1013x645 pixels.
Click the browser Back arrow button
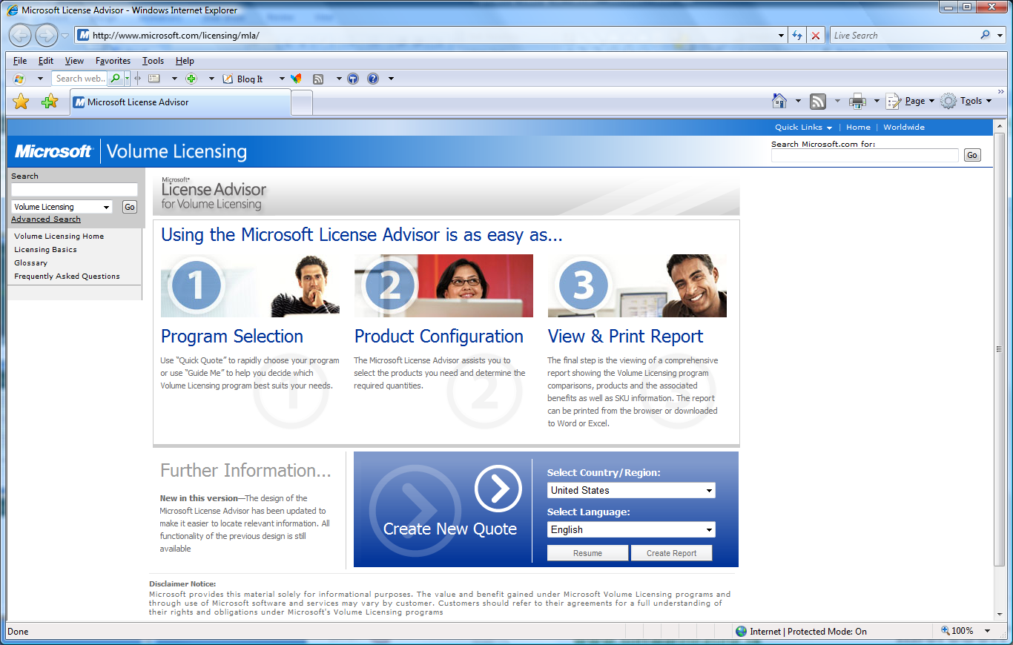20,35
